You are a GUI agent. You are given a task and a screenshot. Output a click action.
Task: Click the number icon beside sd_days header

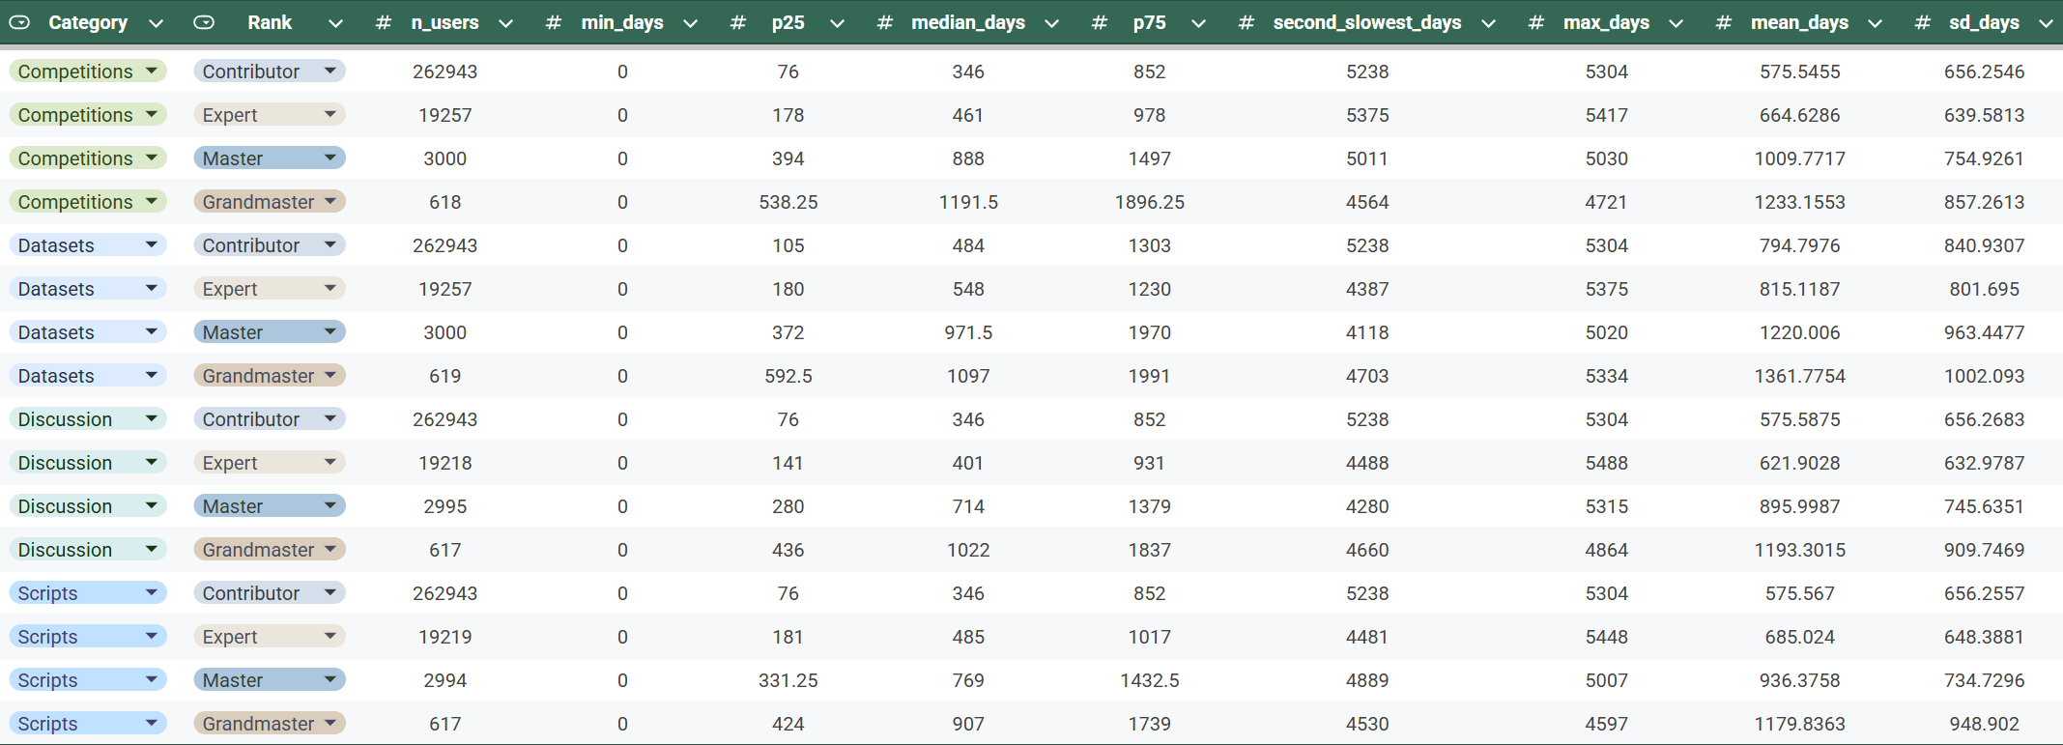coord(1923,22)
